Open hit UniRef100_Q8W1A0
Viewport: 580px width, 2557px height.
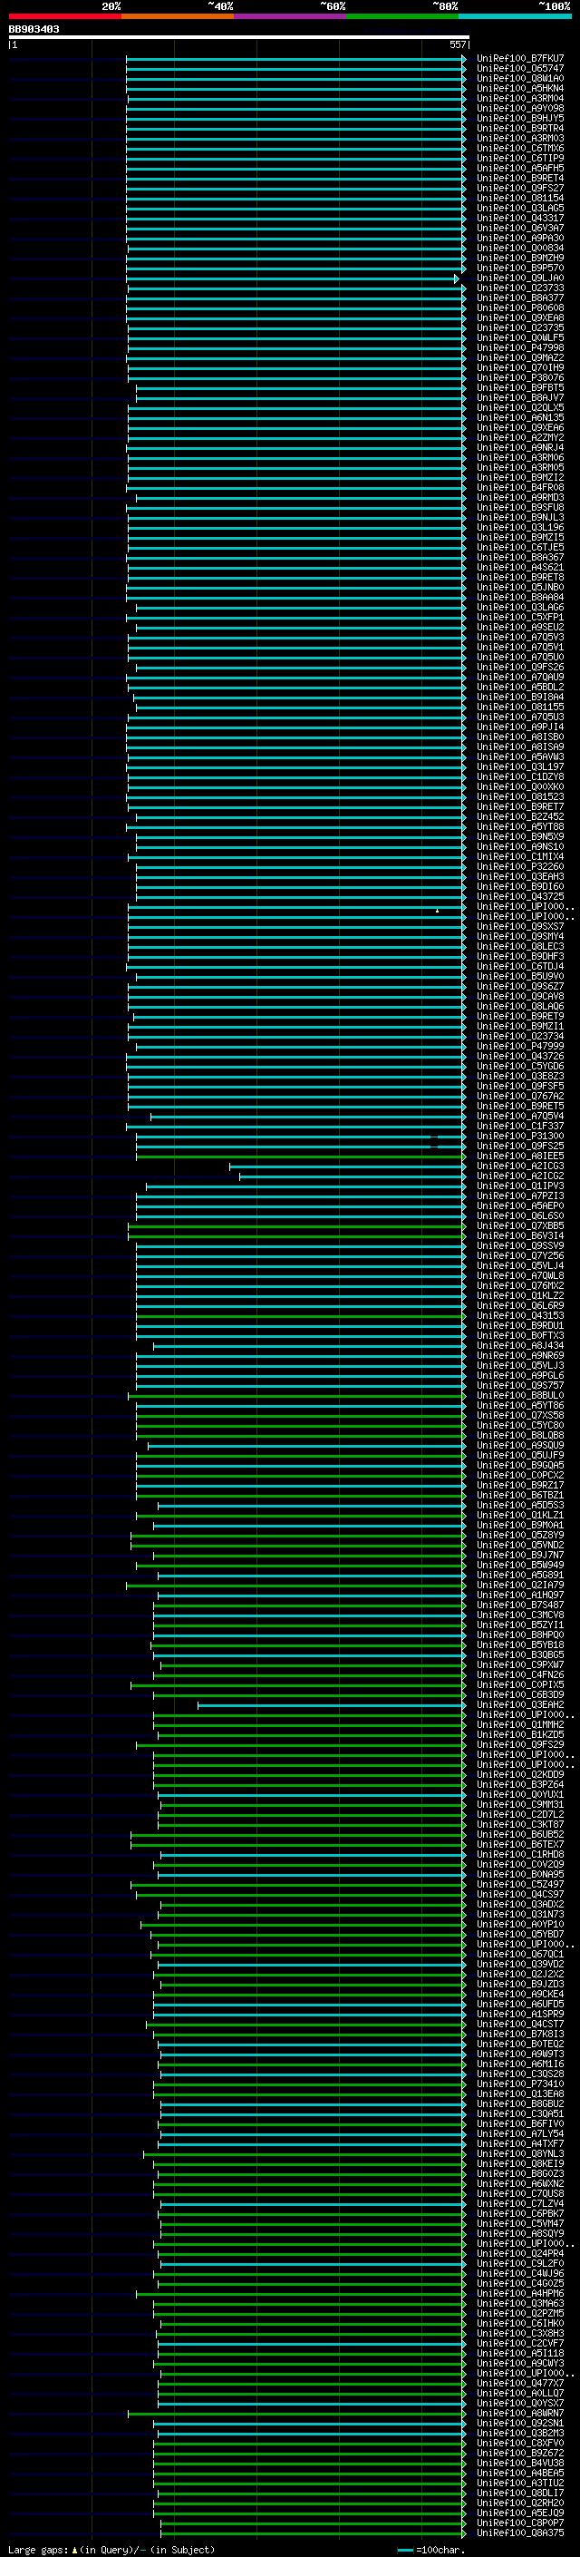click(x=519, y=78)
